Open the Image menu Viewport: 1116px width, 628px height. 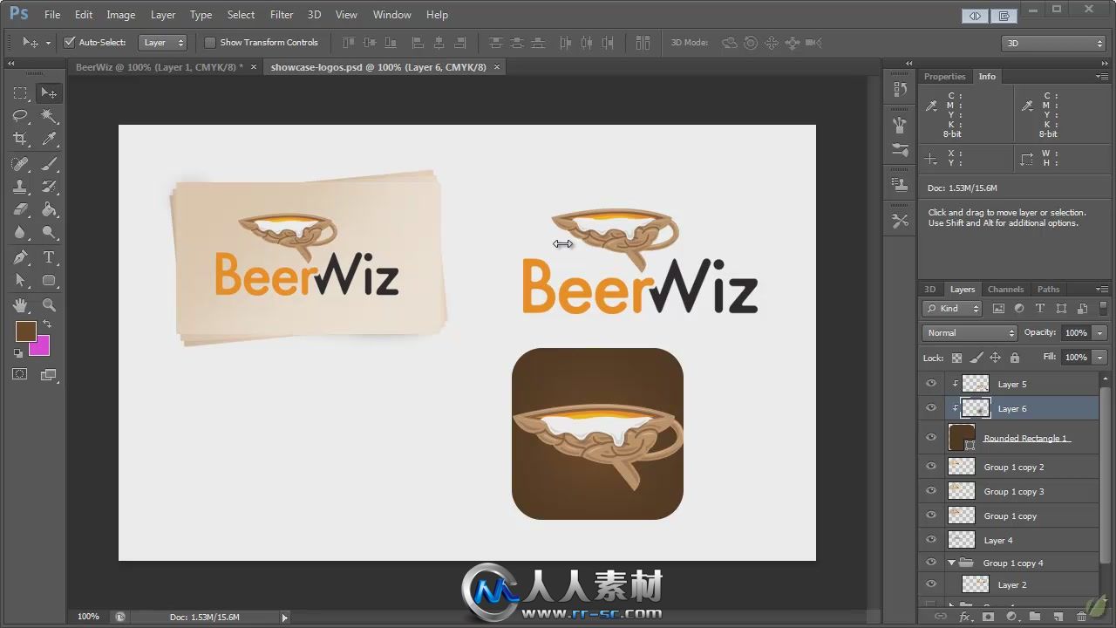[x=120, y=15]
